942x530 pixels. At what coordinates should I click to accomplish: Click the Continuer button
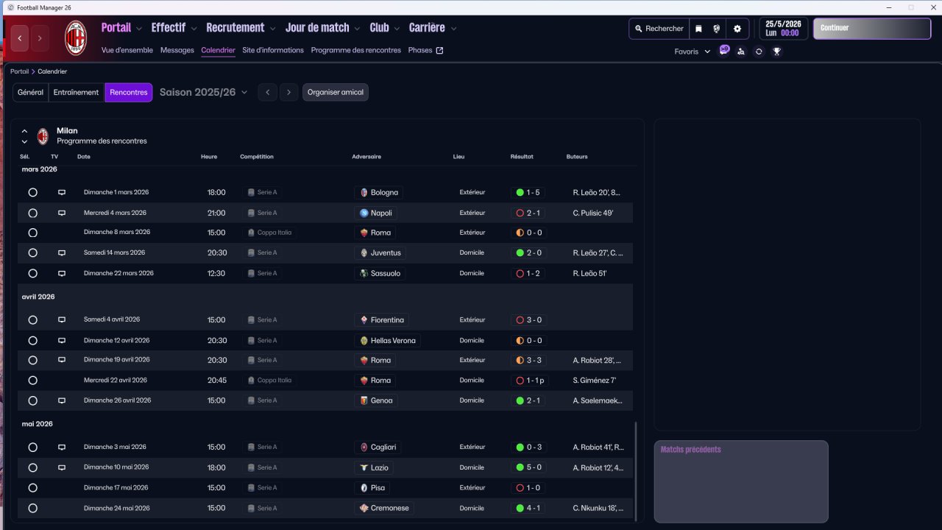tap(872, 29)
